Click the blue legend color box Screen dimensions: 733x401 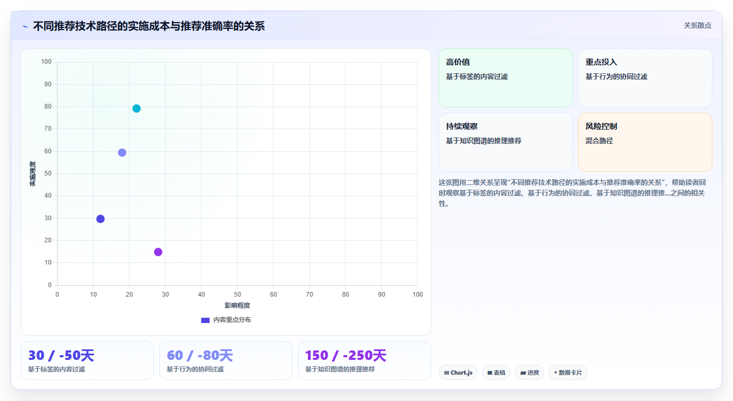point(206,320)
